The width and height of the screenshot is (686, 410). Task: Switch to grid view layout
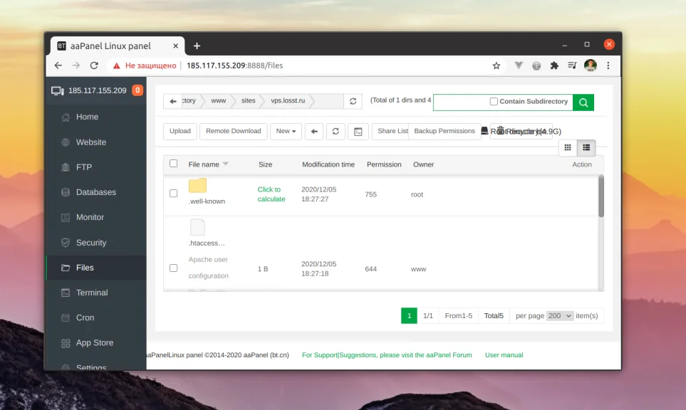tap(568, 147)
